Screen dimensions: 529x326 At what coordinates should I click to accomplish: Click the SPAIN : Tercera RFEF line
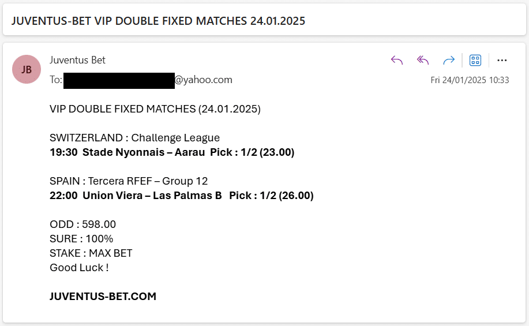(129, 181)
